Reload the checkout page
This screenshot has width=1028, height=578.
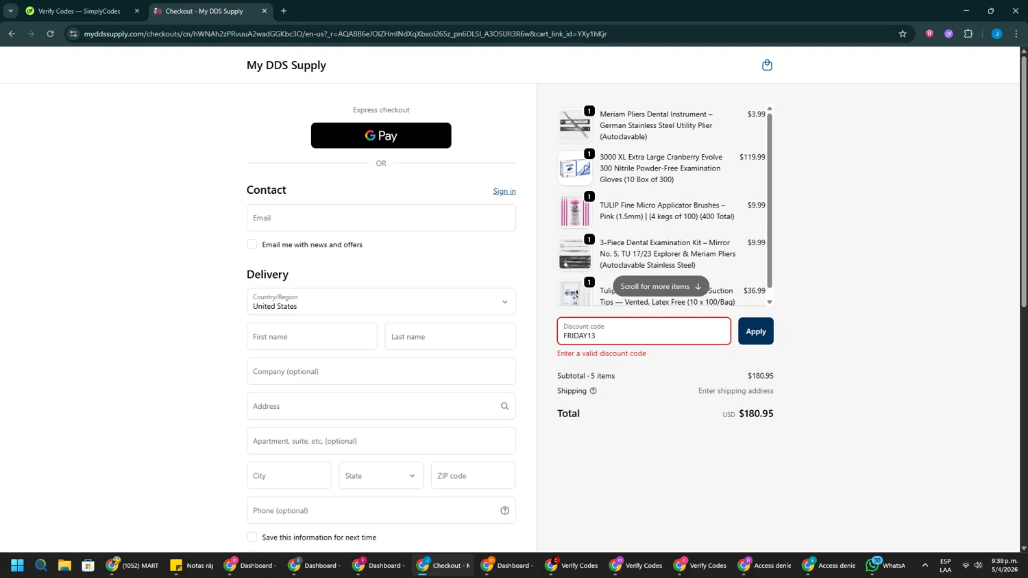(x=50, y=34)
